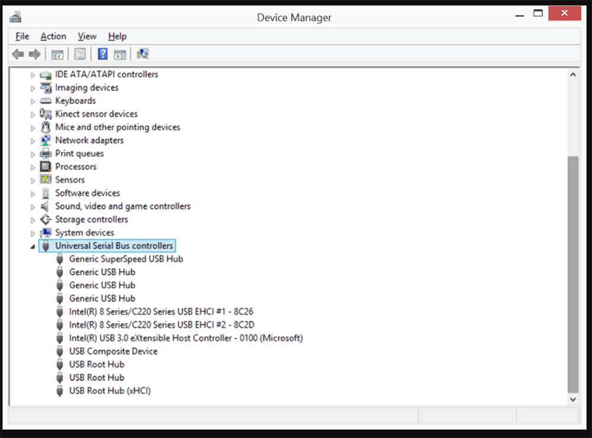Select the USB Composite Device entry
This screenshot has height=438, width=592.
click(113, 351)
